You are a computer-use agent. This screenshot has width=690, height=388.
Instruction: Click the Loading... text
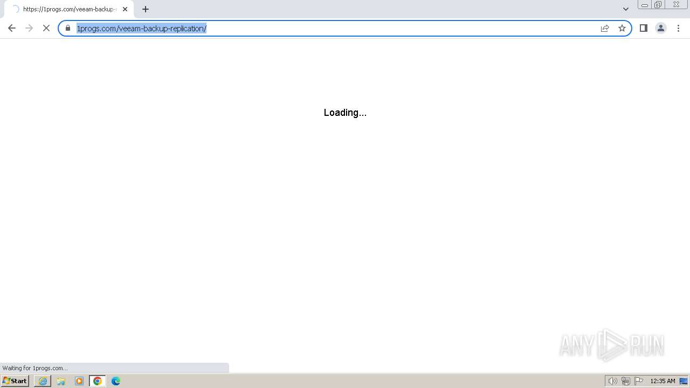click(345, 113)
